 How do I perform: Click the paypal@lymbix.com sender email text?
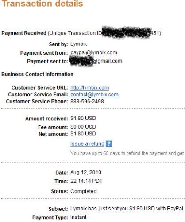(x=94, y=52)
